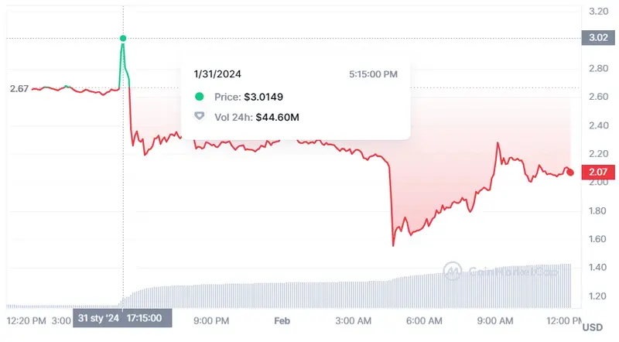Click the green peak marker on the price line
The image size is (619, 342).
click(x=123, y=38)
